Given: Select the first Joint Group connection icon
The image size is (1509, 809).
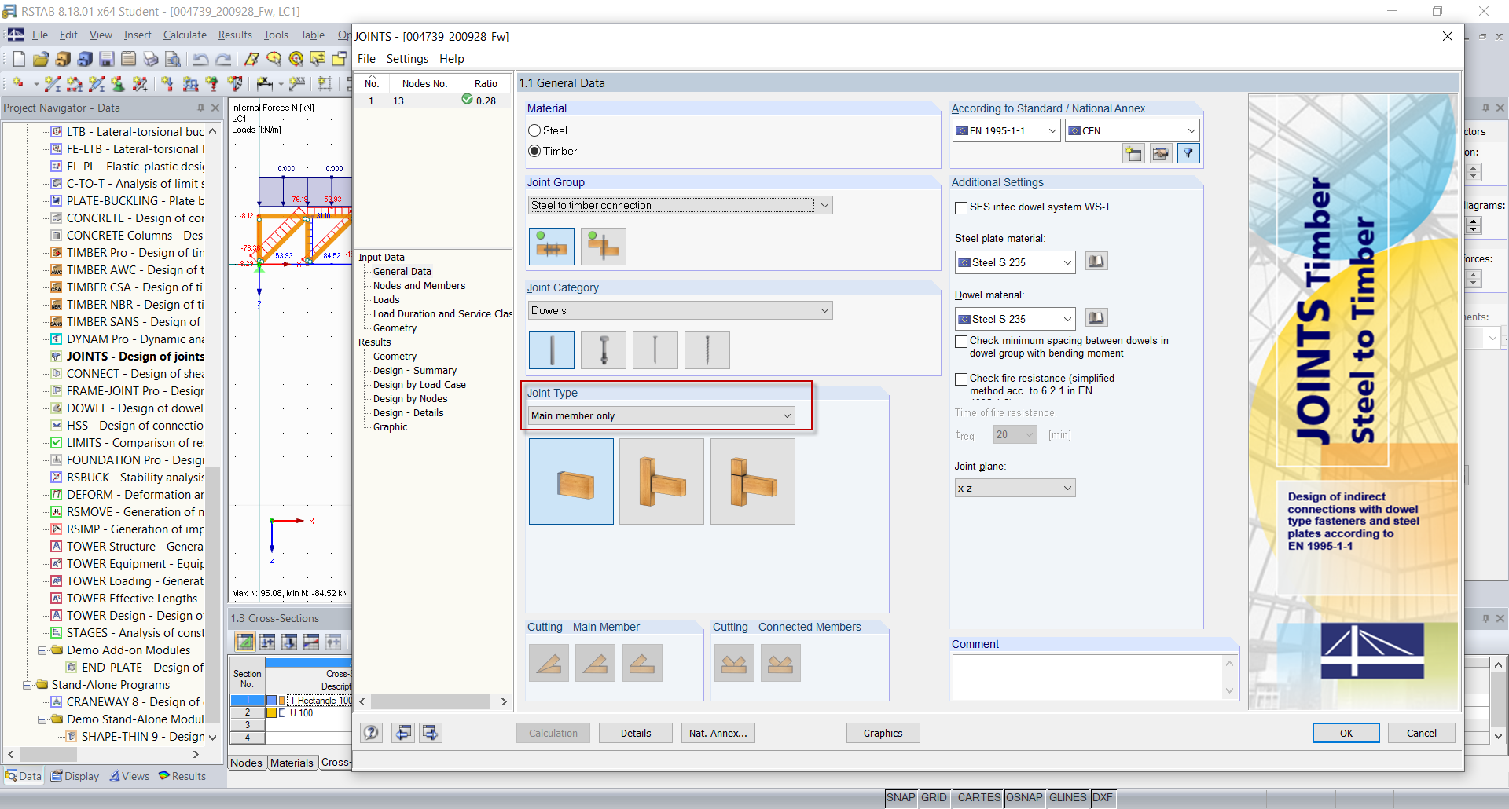Looking at the screenshot, I should [x=552, y=247].
